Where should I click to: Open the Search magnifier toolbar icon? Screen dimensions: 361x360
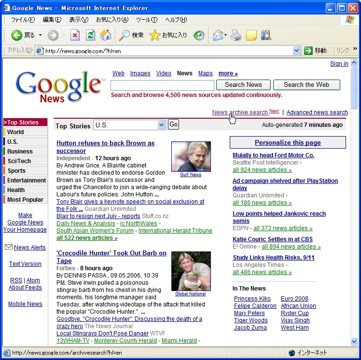point(124,35)
